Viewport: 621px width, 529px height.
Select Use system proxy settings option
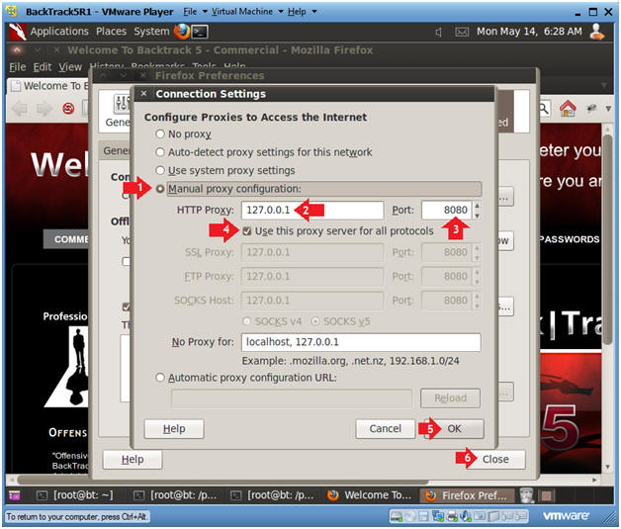click(x=160, y=170)
